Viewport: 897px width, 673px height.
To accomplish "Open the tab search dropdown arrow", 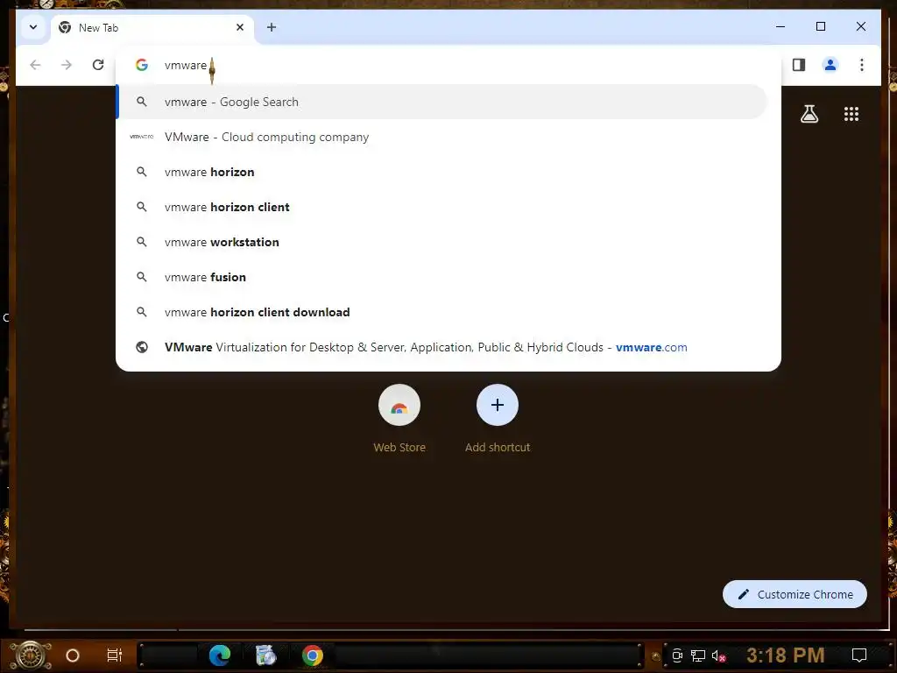I will click(x=33, y=27).
